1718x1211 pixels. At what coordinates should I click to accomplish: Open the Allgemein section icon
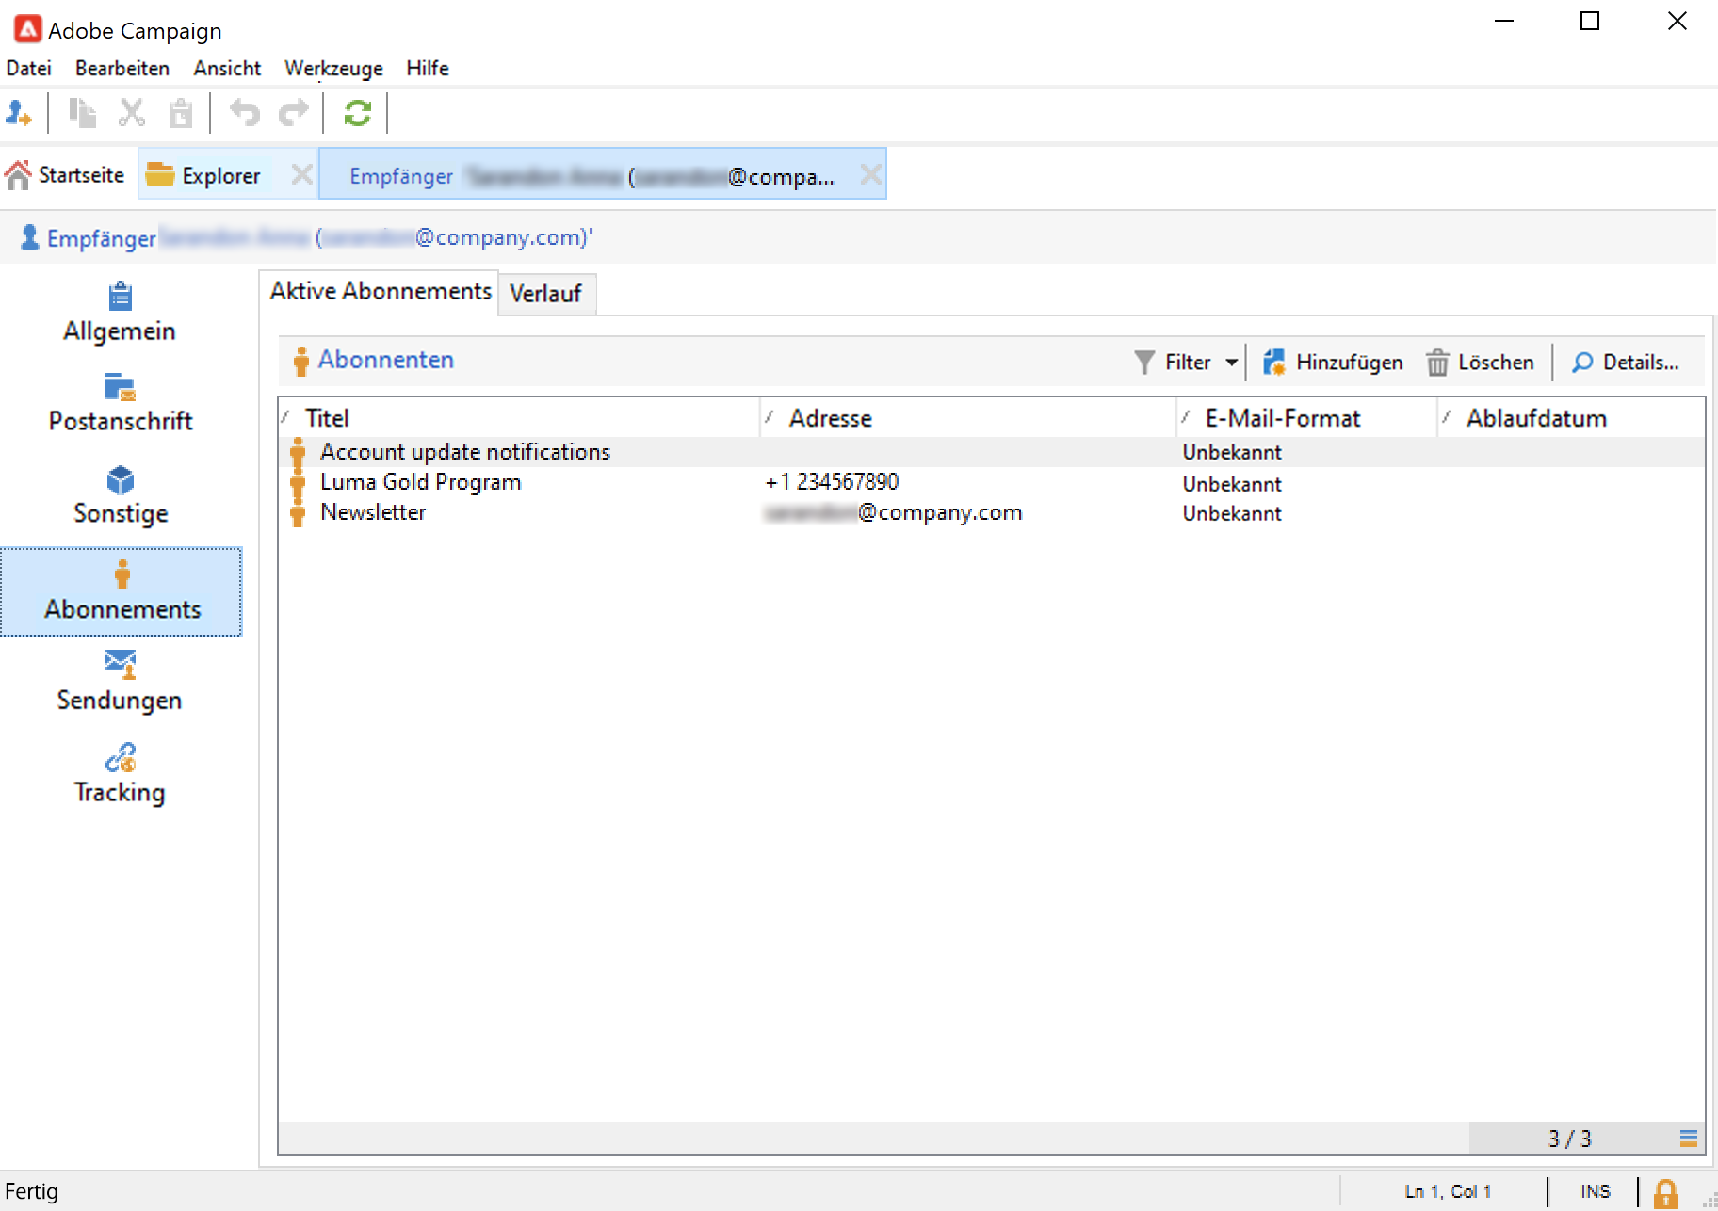click(120, 297)
